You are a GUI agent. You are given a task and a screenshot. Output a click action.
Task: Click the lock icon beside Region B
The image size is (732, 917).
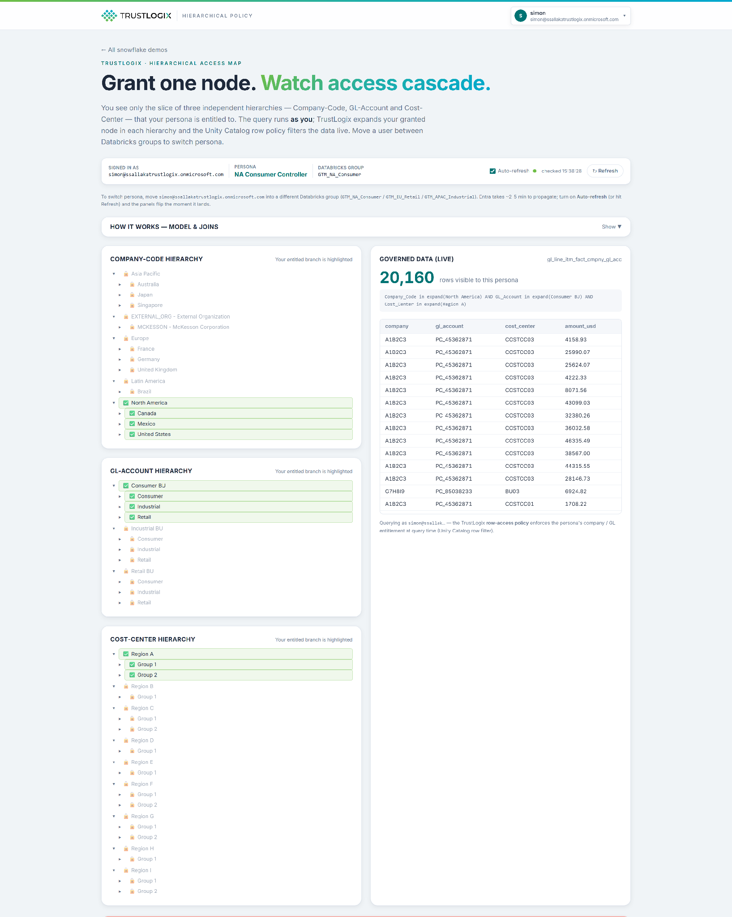click(126, 686)
